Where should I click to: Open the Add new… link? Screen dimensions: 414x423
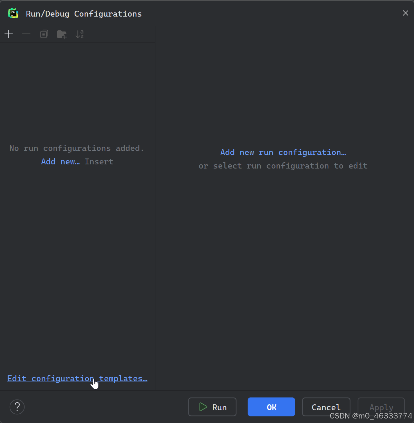point(60,162)
